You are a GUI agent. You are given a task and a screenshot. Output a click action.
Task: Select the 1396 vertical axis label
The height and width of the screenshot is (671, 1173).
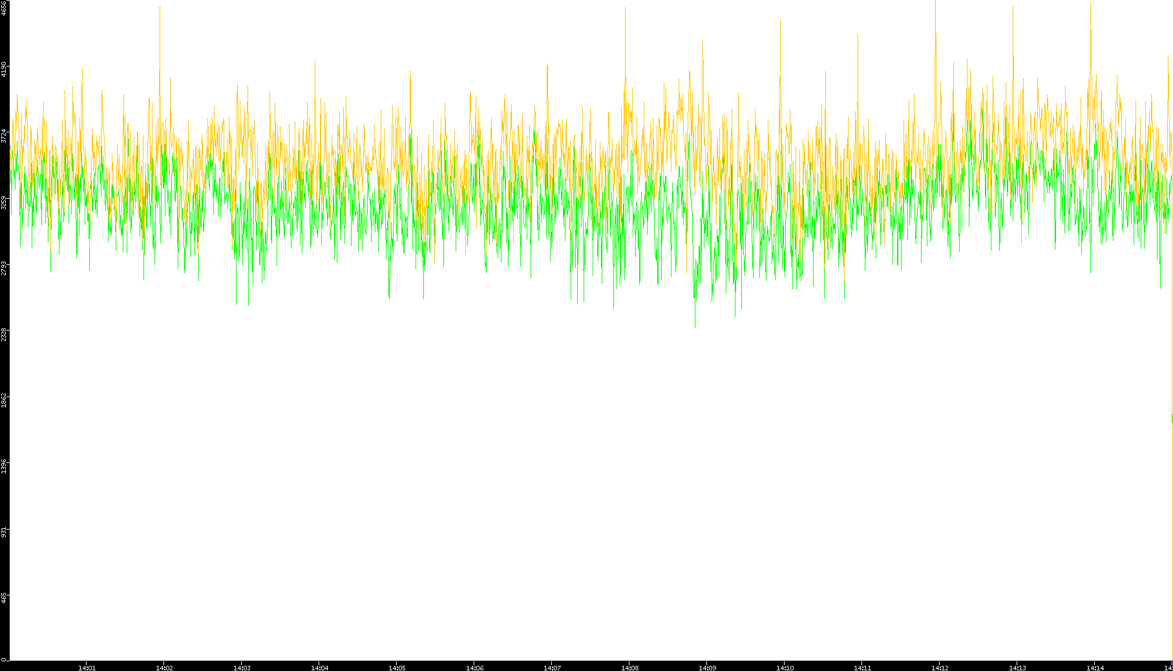pos(5,465)
